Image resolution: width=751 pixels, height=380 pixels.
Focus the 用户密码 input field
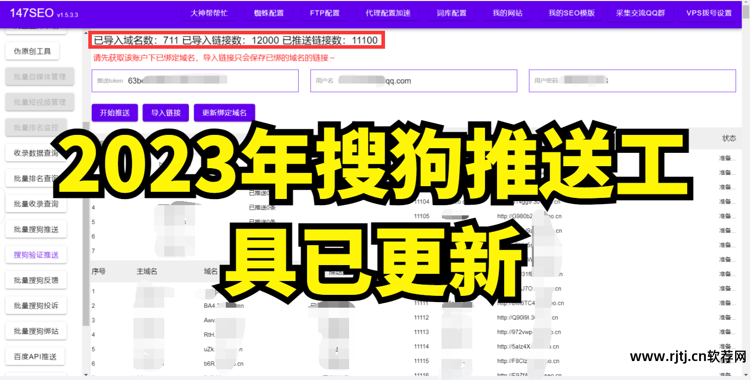tap(632, 81)
